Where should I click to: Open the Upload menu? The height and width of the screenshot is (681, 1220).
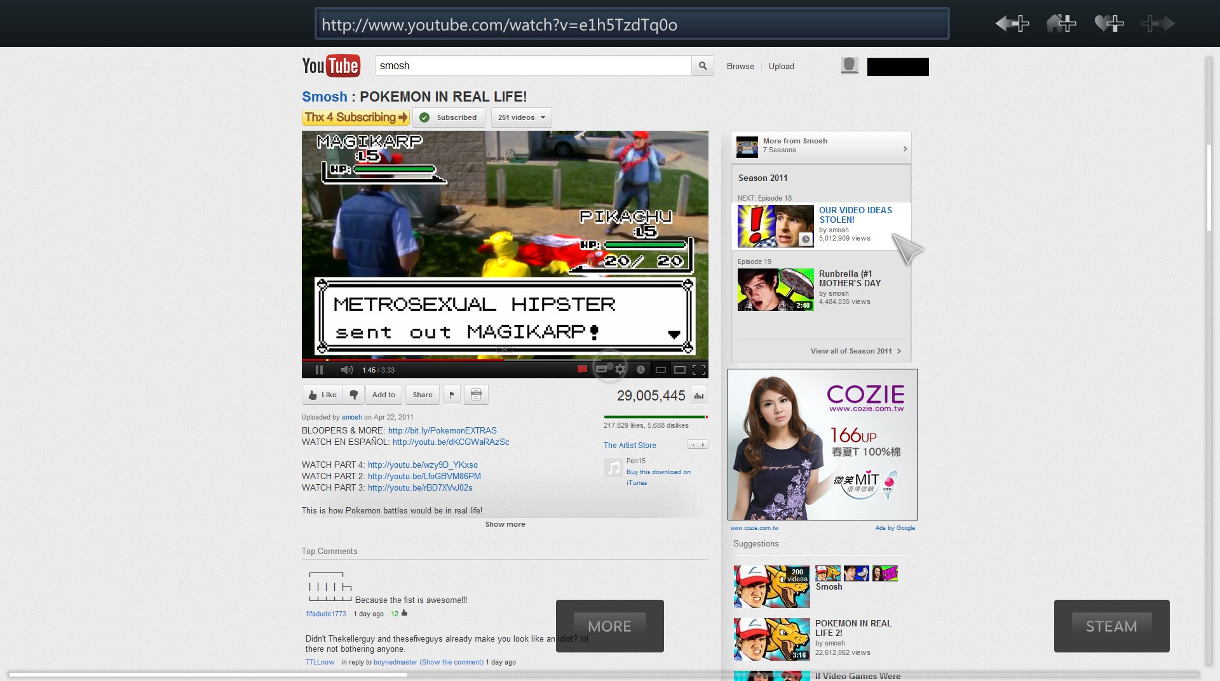tap(782, 66)
